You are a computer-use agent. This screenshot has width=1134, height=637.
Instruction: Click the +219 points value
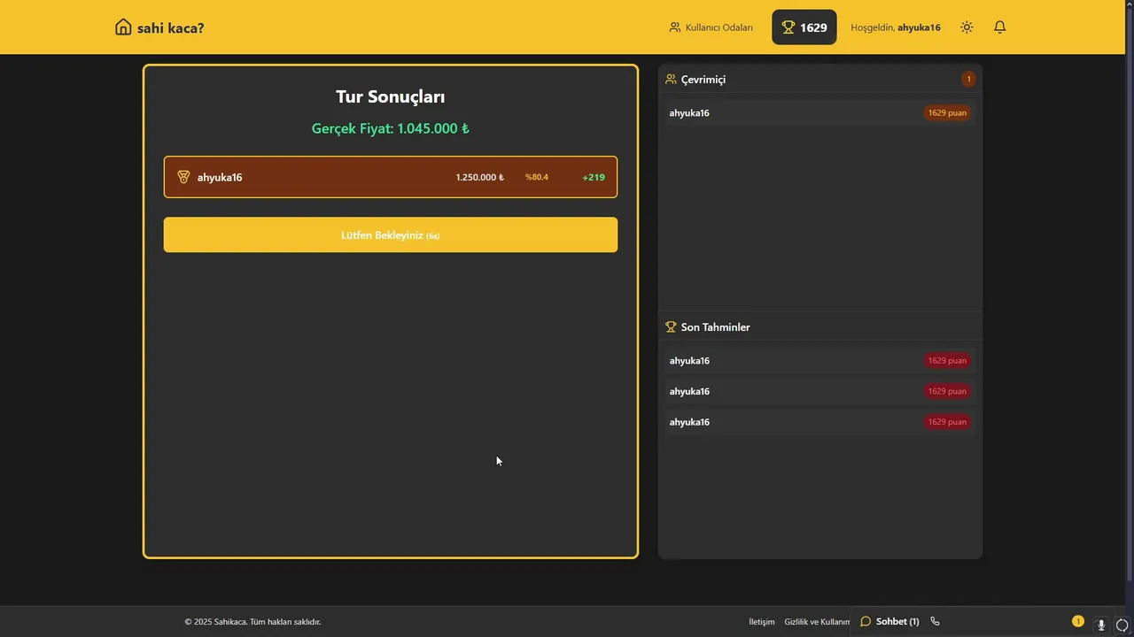click(594, 177)
